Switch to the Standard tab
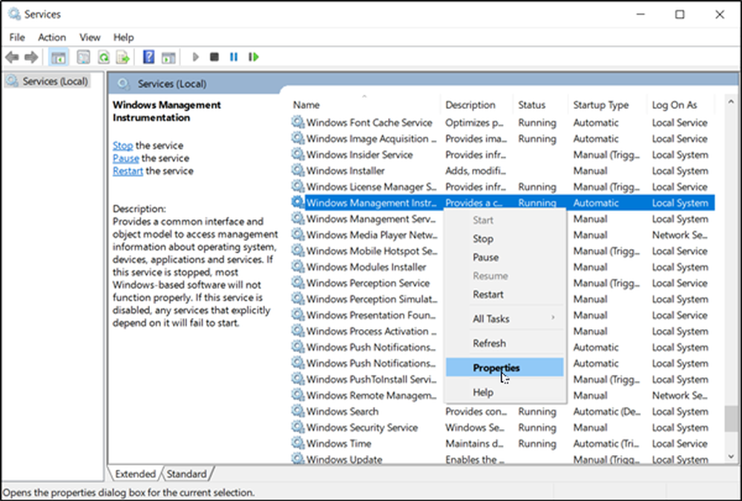The width and height of the screenshot is (742, 501). click(x=186, y=474)
